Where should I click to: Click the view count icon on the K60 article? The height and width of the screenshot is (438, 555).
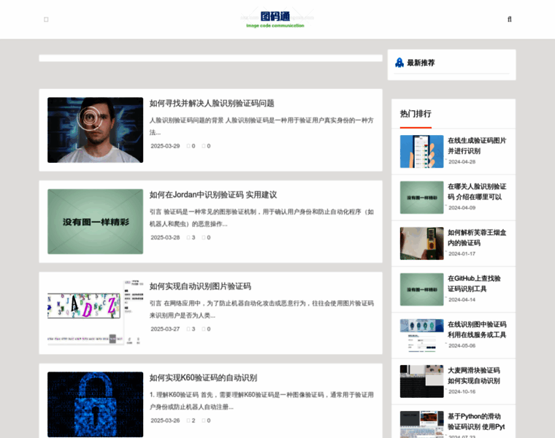point(188,420)
